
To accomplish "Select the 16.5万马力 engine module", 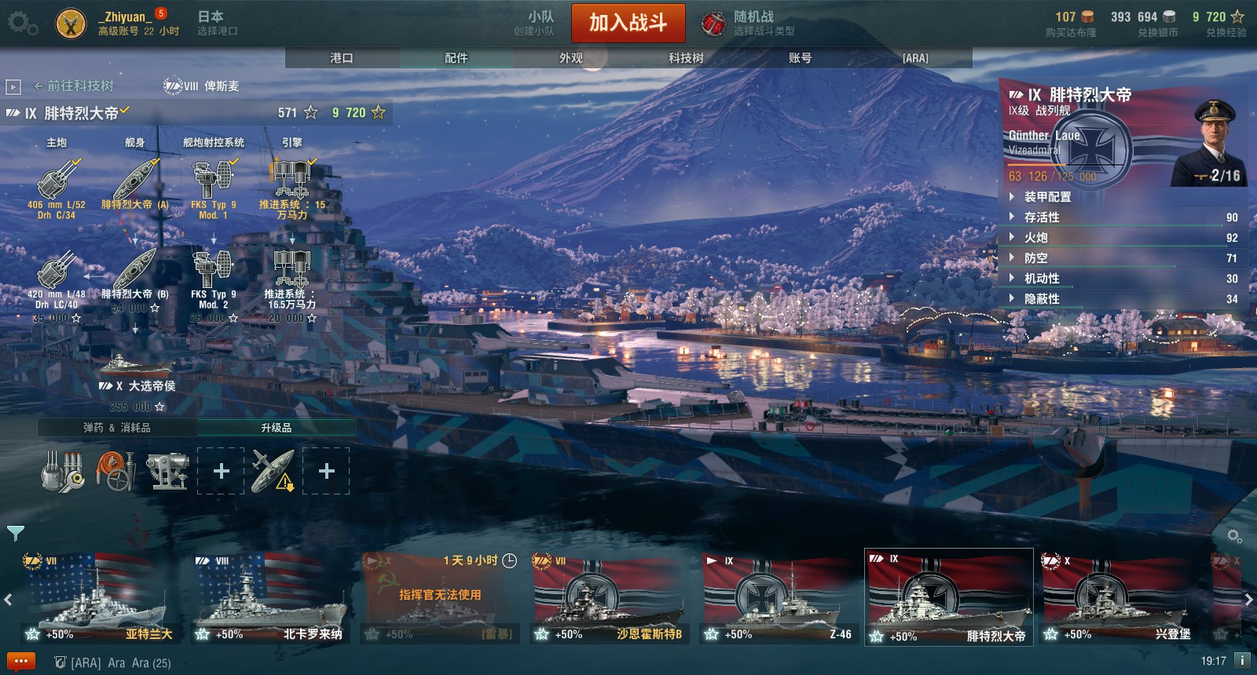I will pos(291,269).
